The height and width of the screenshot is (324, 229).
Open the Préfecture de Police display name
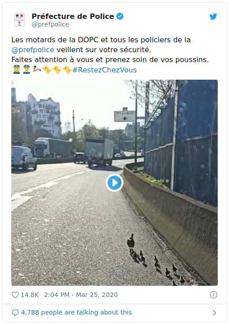pyautogui.click(x=73, y=16)
